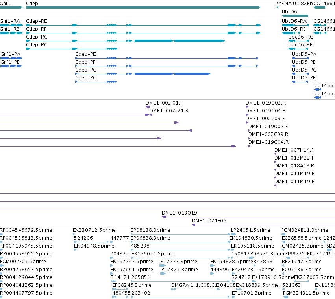The image size is (335, 299).
Task: Click the Gnf1-RB transcript label
Action: [x=9, y=29]
